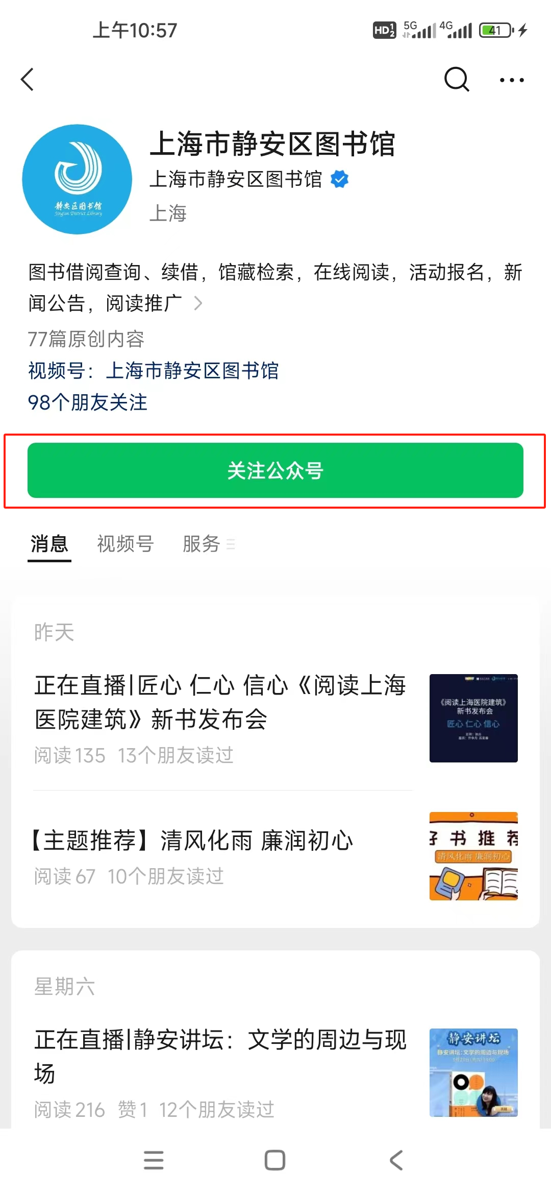Tap the Android system back arrow

click(x=396, y=1160)
